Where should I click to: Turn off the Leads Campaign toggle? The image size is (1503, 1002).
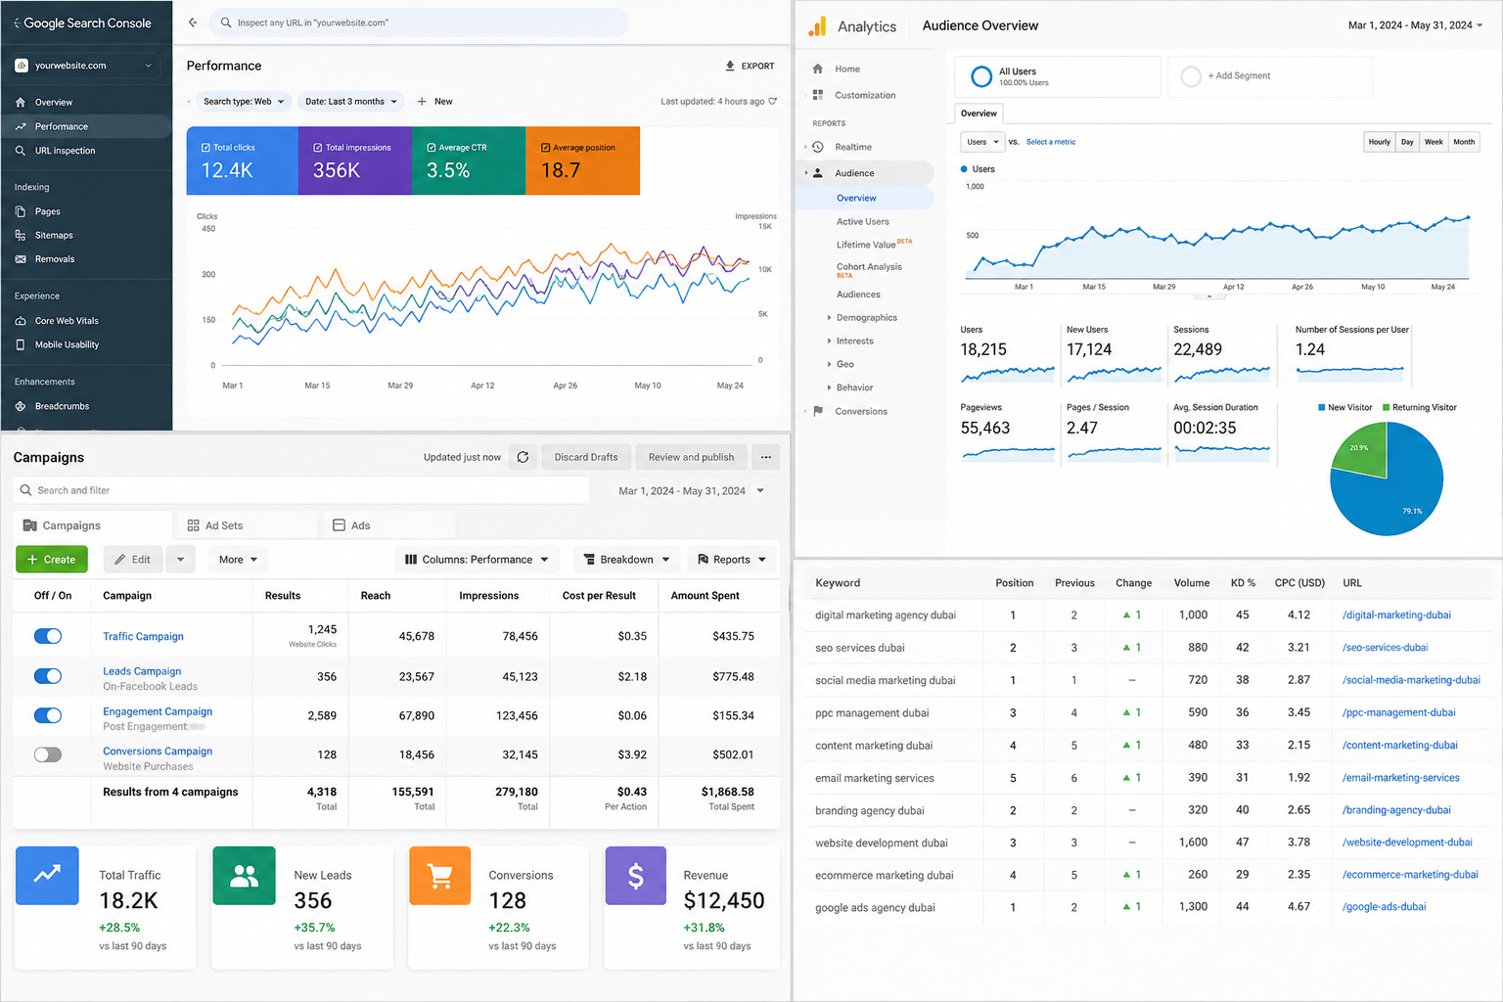coord(48,676)
